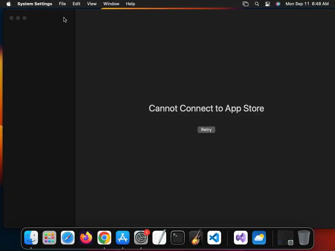Viewport: 335px width, 251px height.
Task: Launch Terminal from the Dock
Action: [178, 238]
